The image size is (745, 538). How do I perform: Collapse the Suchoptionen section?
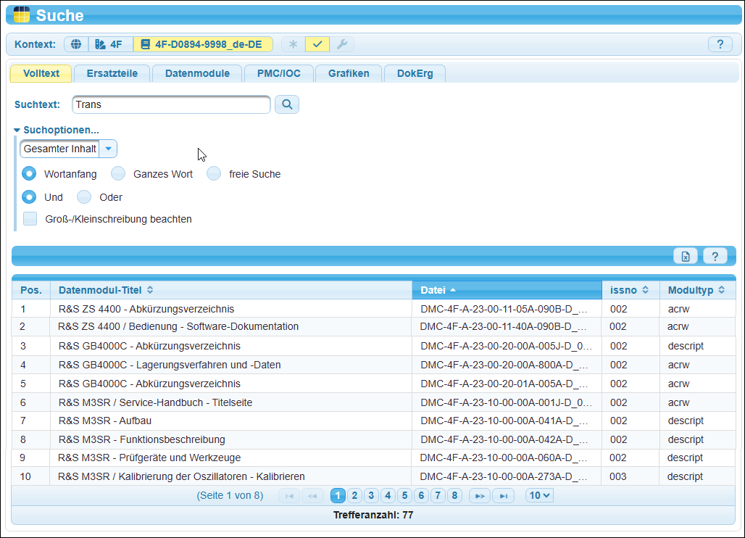pyautogui.click(x=57, y=130)
